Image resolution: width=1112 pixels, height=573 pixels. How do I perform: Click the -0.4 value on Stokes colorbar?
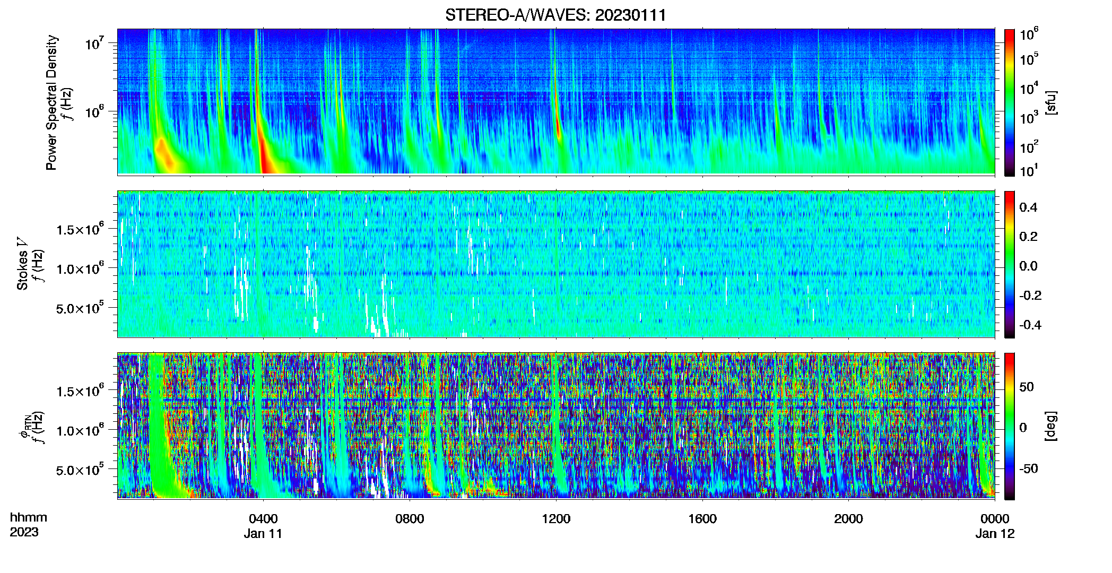(x=1030, y=325)
